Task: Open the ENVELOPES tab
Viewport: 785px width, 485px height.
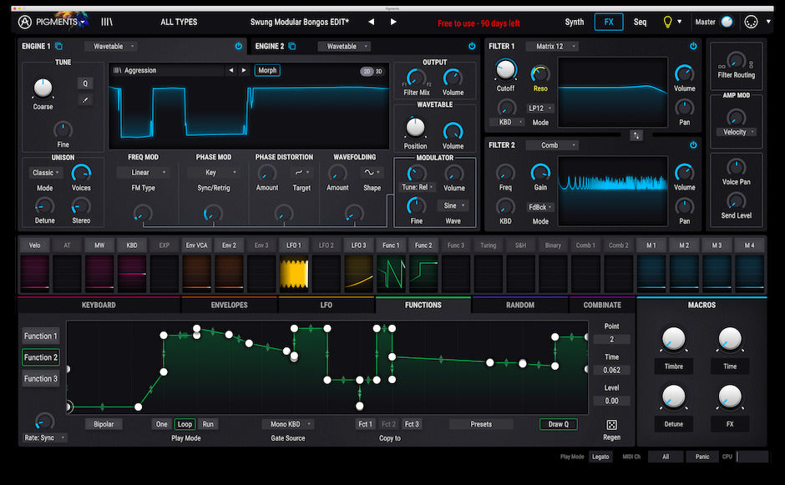Action: pos(229,305)
